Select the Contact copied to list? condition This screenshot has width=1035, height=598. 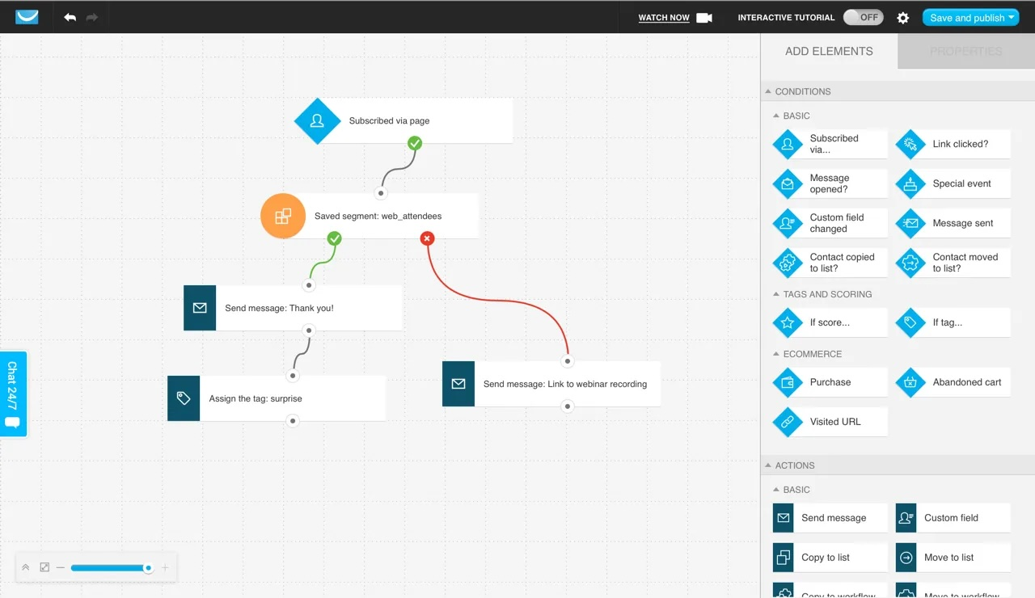pyautogui.click(x=830, y=263)
